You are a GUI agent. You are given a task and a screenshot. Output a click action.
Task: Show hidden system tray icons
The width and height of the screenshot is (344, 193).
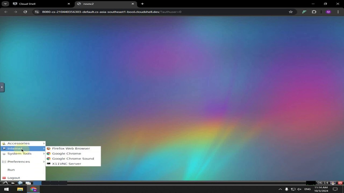280,189
